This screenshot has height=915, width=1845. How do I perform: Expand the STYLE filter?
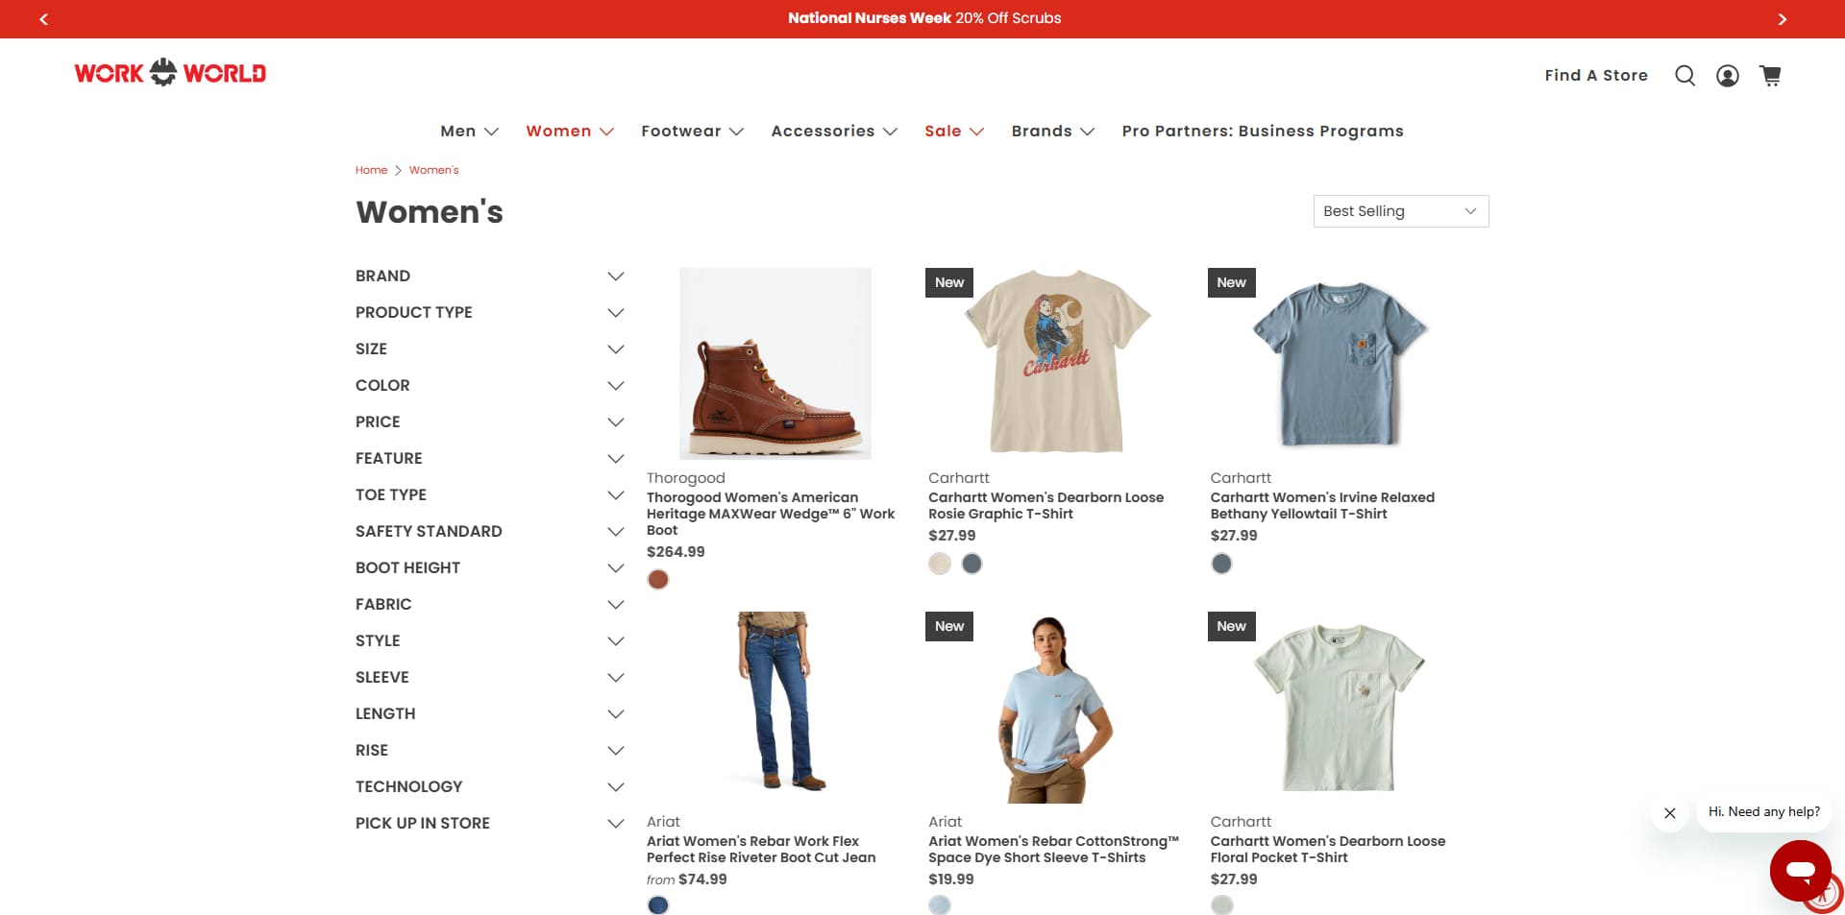click(x=490, y=641)
